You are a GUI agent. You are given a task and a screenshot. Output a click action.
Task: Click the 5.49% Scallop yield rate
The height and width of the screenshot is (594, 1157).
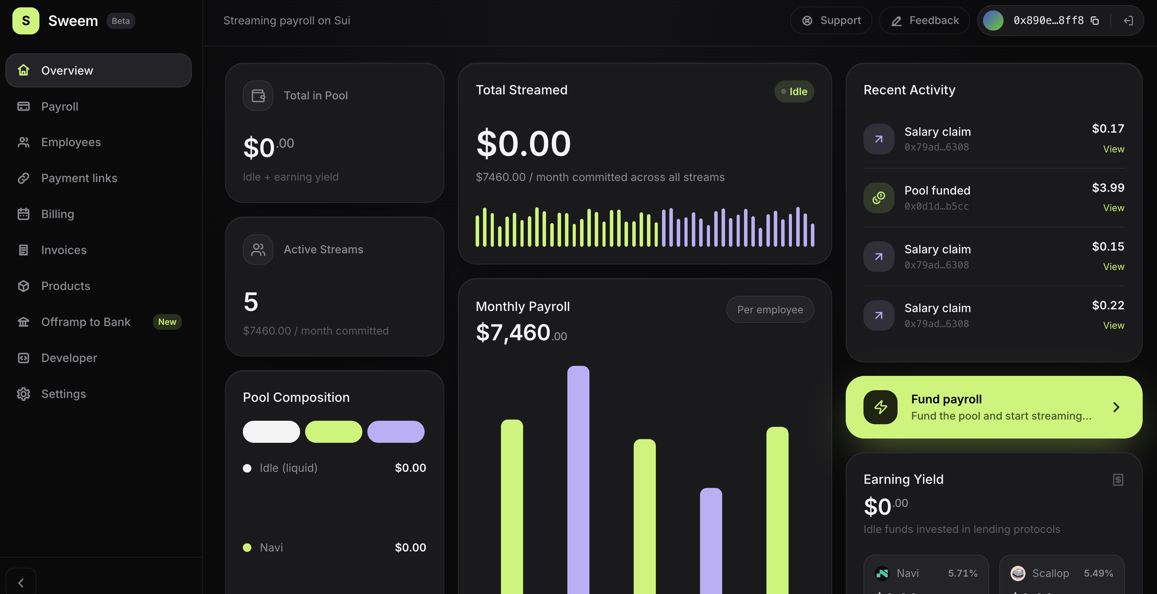tap(1098, 574)
